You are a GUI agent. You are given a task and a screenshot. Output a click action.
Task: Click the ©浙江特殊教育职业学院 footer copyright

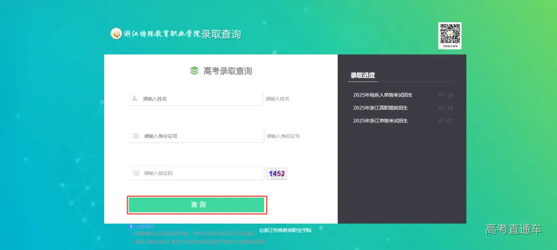pos(285,230)
